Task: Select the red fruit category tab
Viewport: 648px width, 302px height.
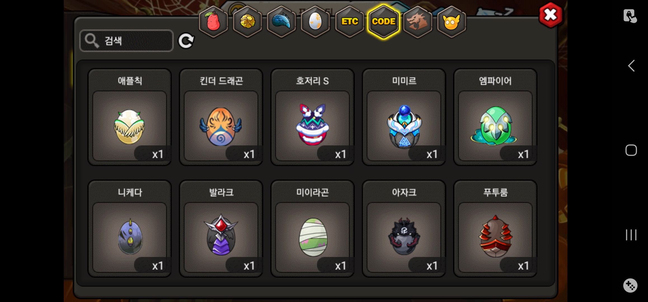Action: (x=213, y=22)
